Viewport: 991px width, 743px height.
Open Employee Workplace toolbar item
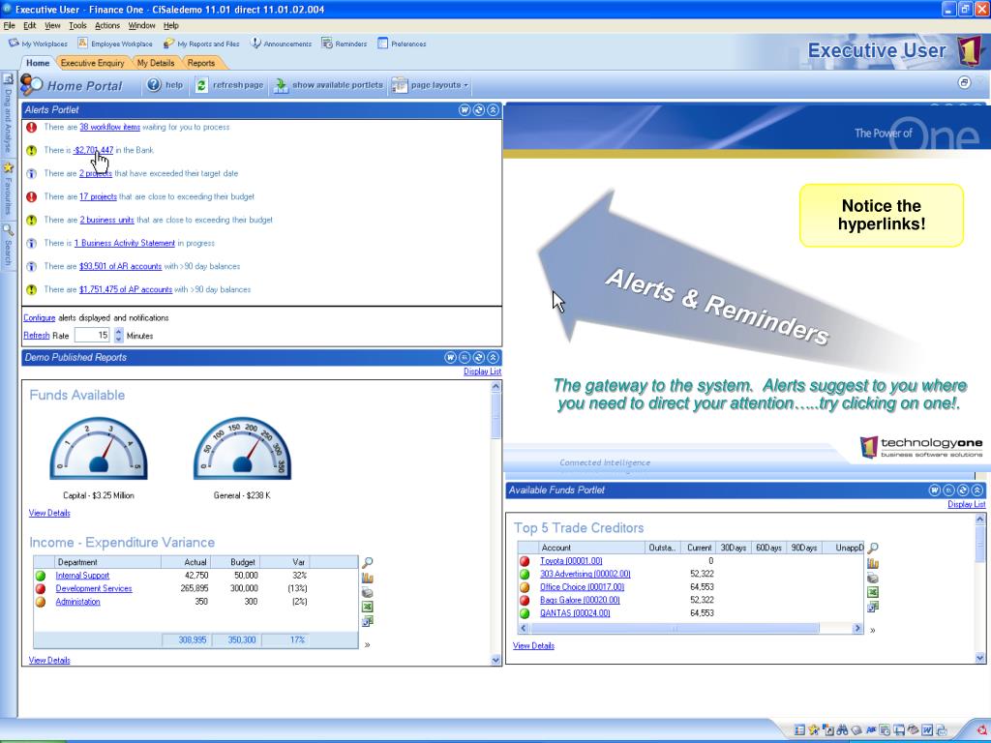point(115,44)
